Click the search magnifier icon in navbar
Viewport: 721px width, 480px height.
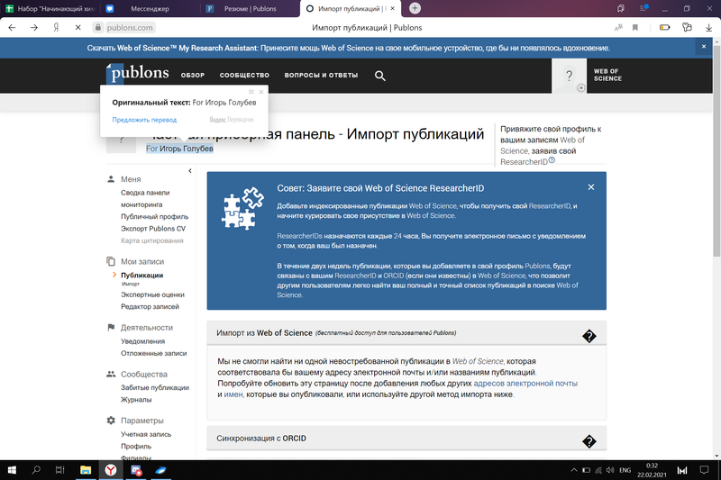coord(379,76)
